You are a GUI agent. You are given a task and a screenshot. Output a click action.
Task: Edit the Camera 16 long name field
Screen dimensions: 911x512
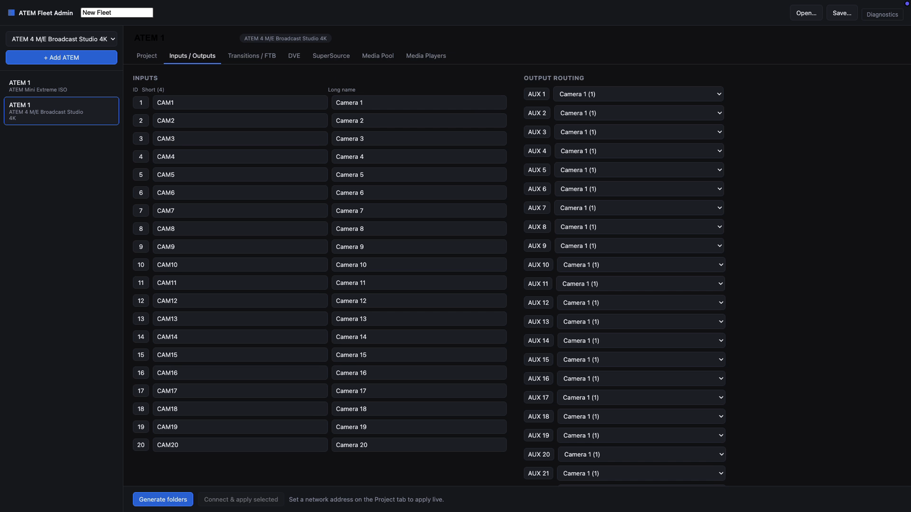(419, 373)
